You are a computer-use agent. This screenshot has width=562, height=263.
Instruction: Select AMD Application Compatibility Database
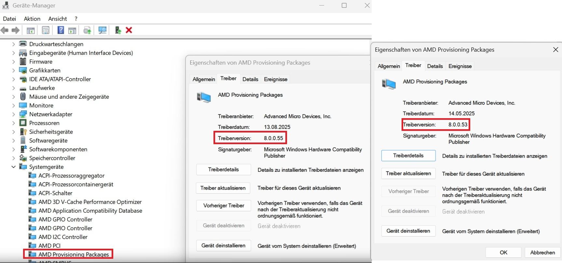[x=90, y=210]
